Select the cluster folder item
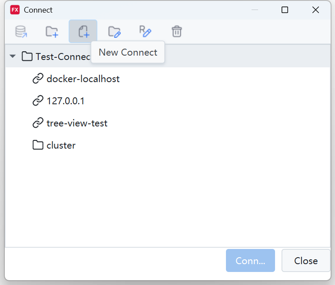Image resolution: width=335 pixels, height=285 pixels. [61, 146]
